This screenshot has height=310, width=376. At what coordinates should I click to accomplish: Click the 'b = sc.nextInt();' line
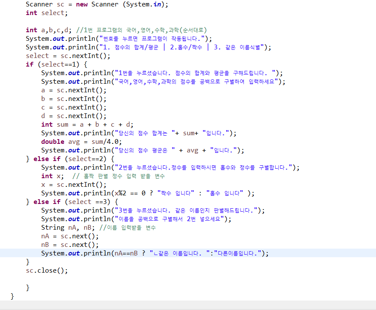pyautogui.click(x=74, y=99)
